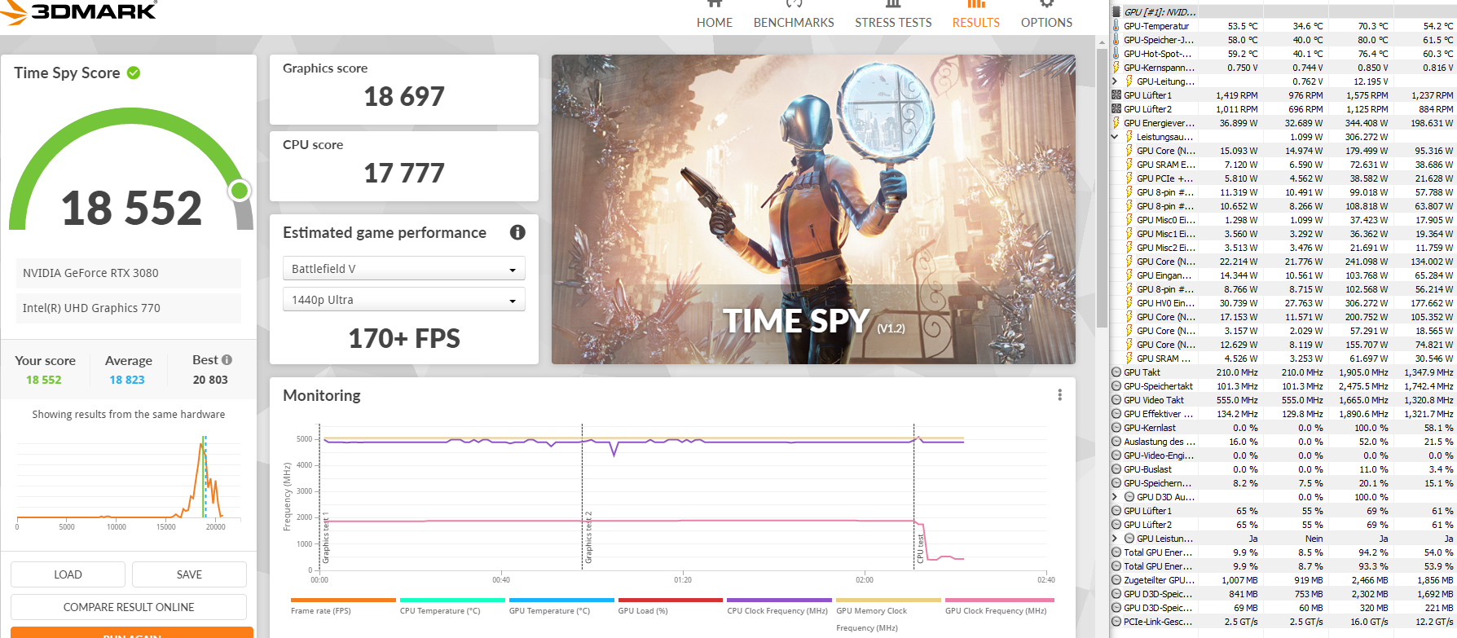
Task: Click the circle icon of GPU-Kernlast row
Action: click(1116, 428)
